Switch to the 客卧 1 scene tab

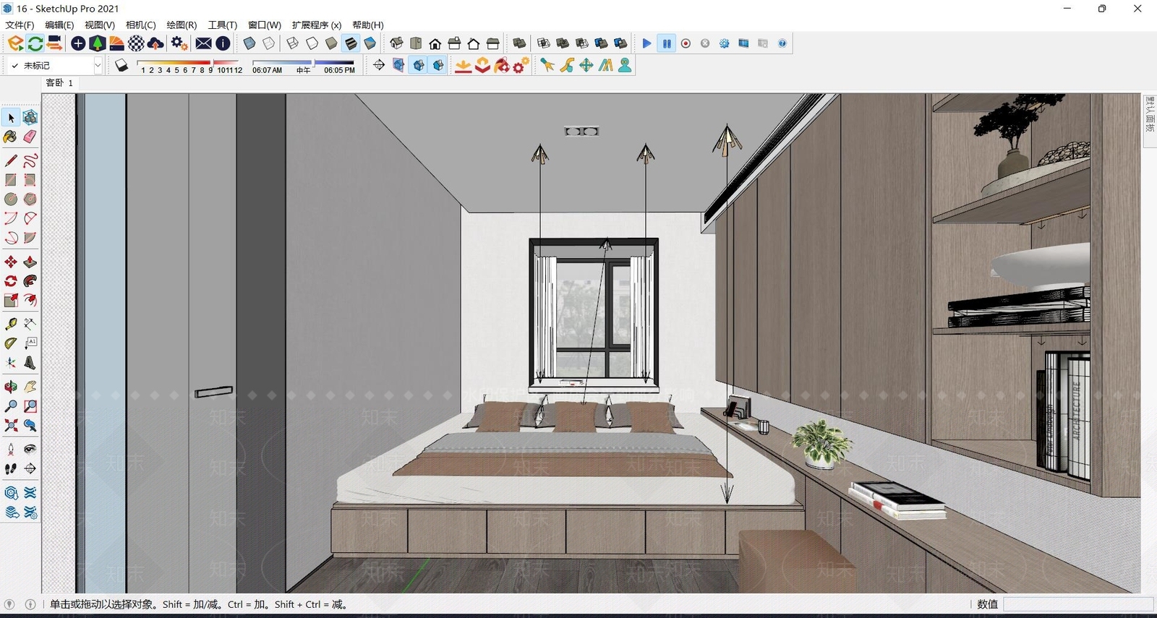(x=59, y=83)
